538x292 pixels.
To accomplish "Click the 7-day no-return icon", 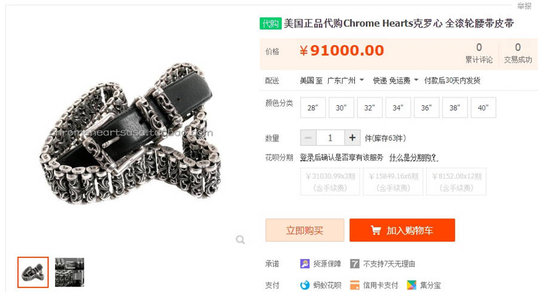I will coord(354,263).
